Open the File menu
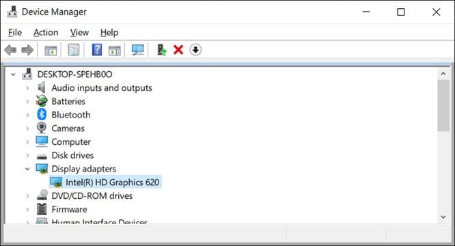The width and height of the screenshot is (455, 246). [15, 33]
